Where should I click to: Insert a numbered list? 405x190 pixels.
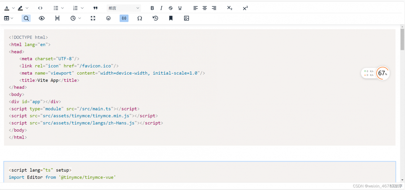pos(75,8)
